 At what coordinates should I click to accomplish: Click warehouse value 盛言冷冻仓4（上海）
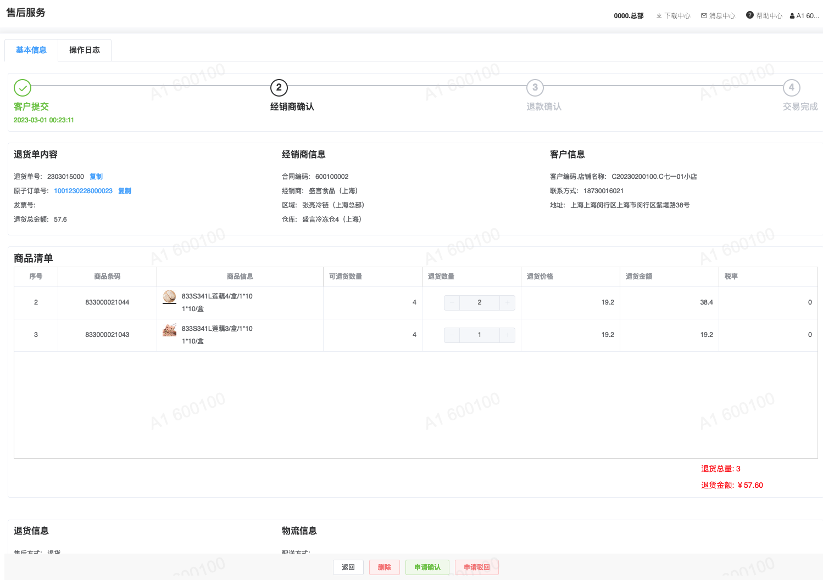[x=332, y=219]
